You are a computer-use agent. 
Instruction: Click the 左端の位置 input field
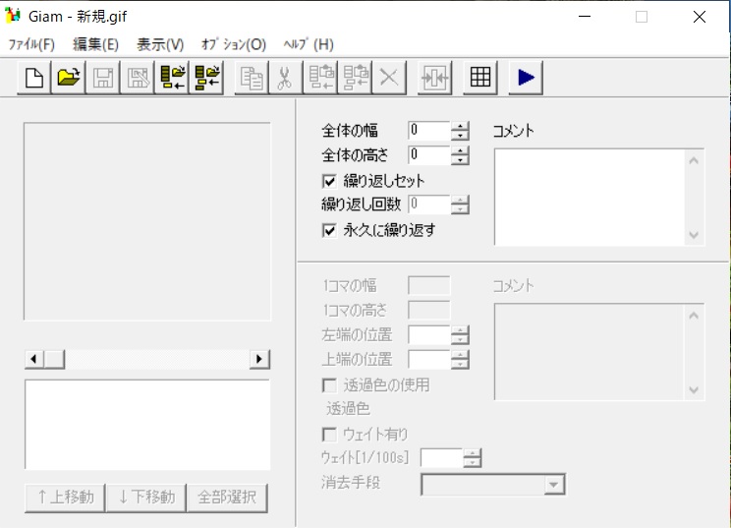pos(429,335)
